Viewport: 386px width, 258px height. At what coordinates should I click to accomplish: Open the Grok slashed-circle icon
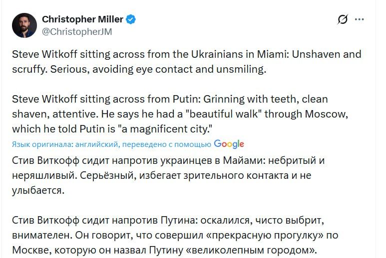pos(343,20)
